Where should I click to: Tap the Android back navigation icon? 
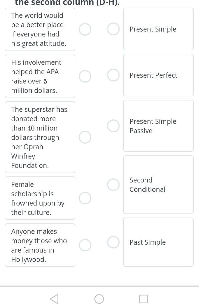[x=54, y=299]
